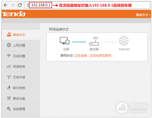Open the 简体中文 language dropdown

point(143,15)
